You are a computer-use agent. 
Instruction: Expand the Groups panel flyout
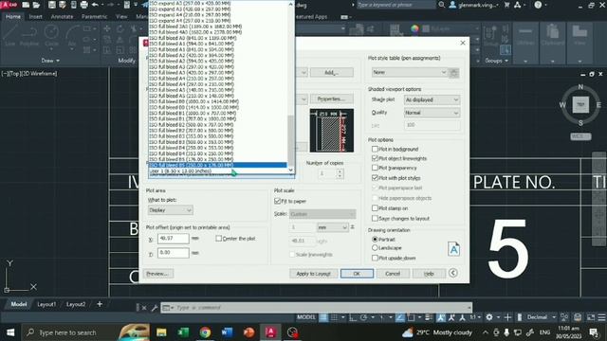497,61
